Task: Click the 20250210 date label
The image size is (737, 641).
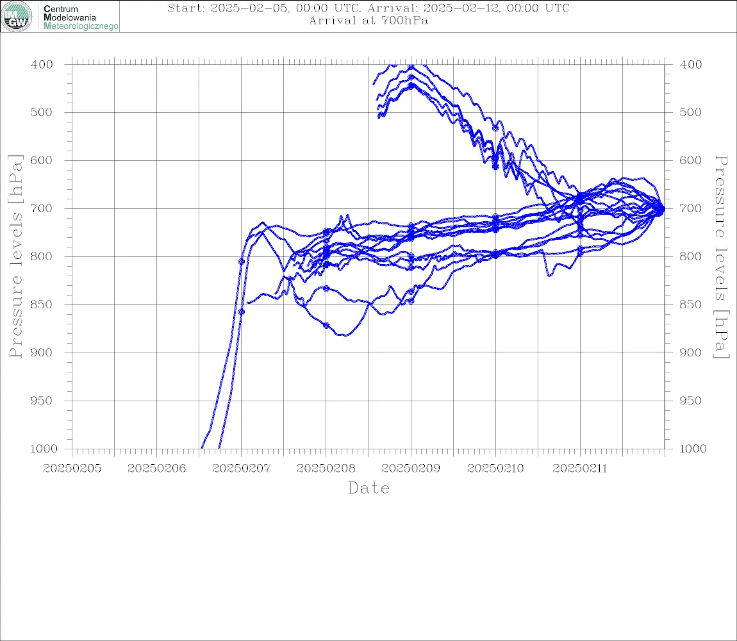Action: (x=495, y=469)
